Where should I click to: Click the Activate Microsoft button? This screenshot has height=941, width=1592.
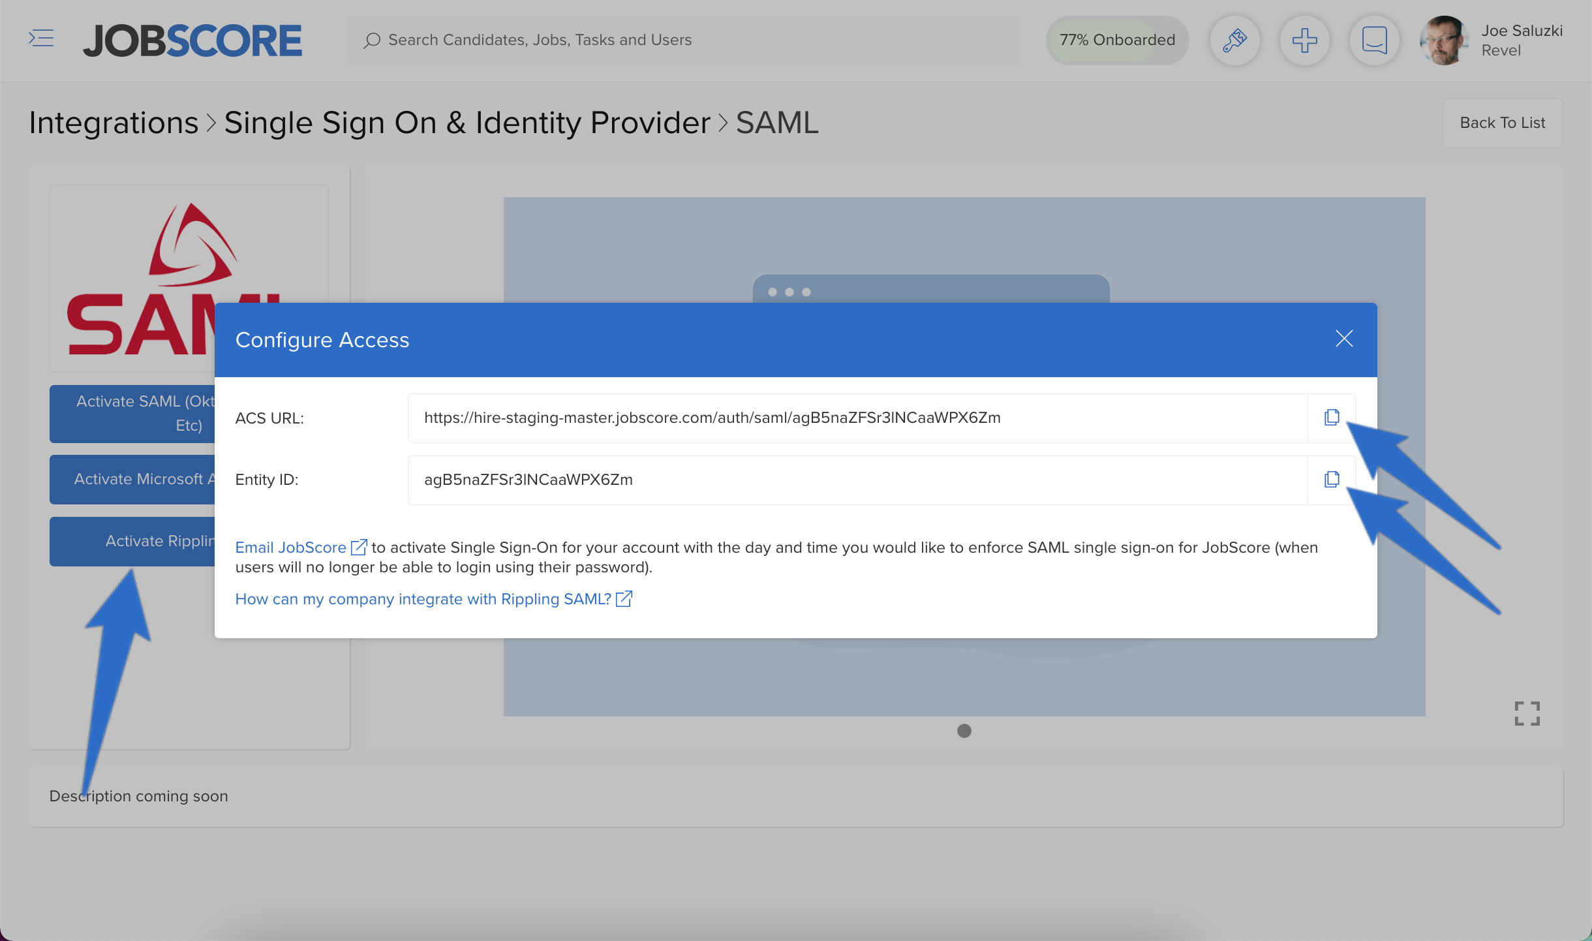pos(132,479)
